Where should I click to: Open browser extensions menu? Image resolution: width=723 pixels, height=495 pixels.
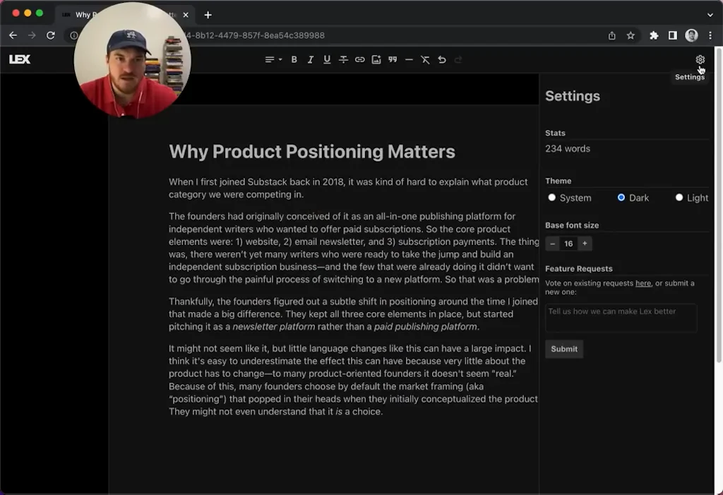tap(654, 35)
